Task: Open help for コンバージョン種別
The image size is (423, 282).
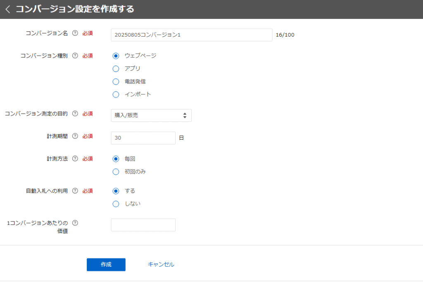Action: pyautogui.click(x=75, y=56)
